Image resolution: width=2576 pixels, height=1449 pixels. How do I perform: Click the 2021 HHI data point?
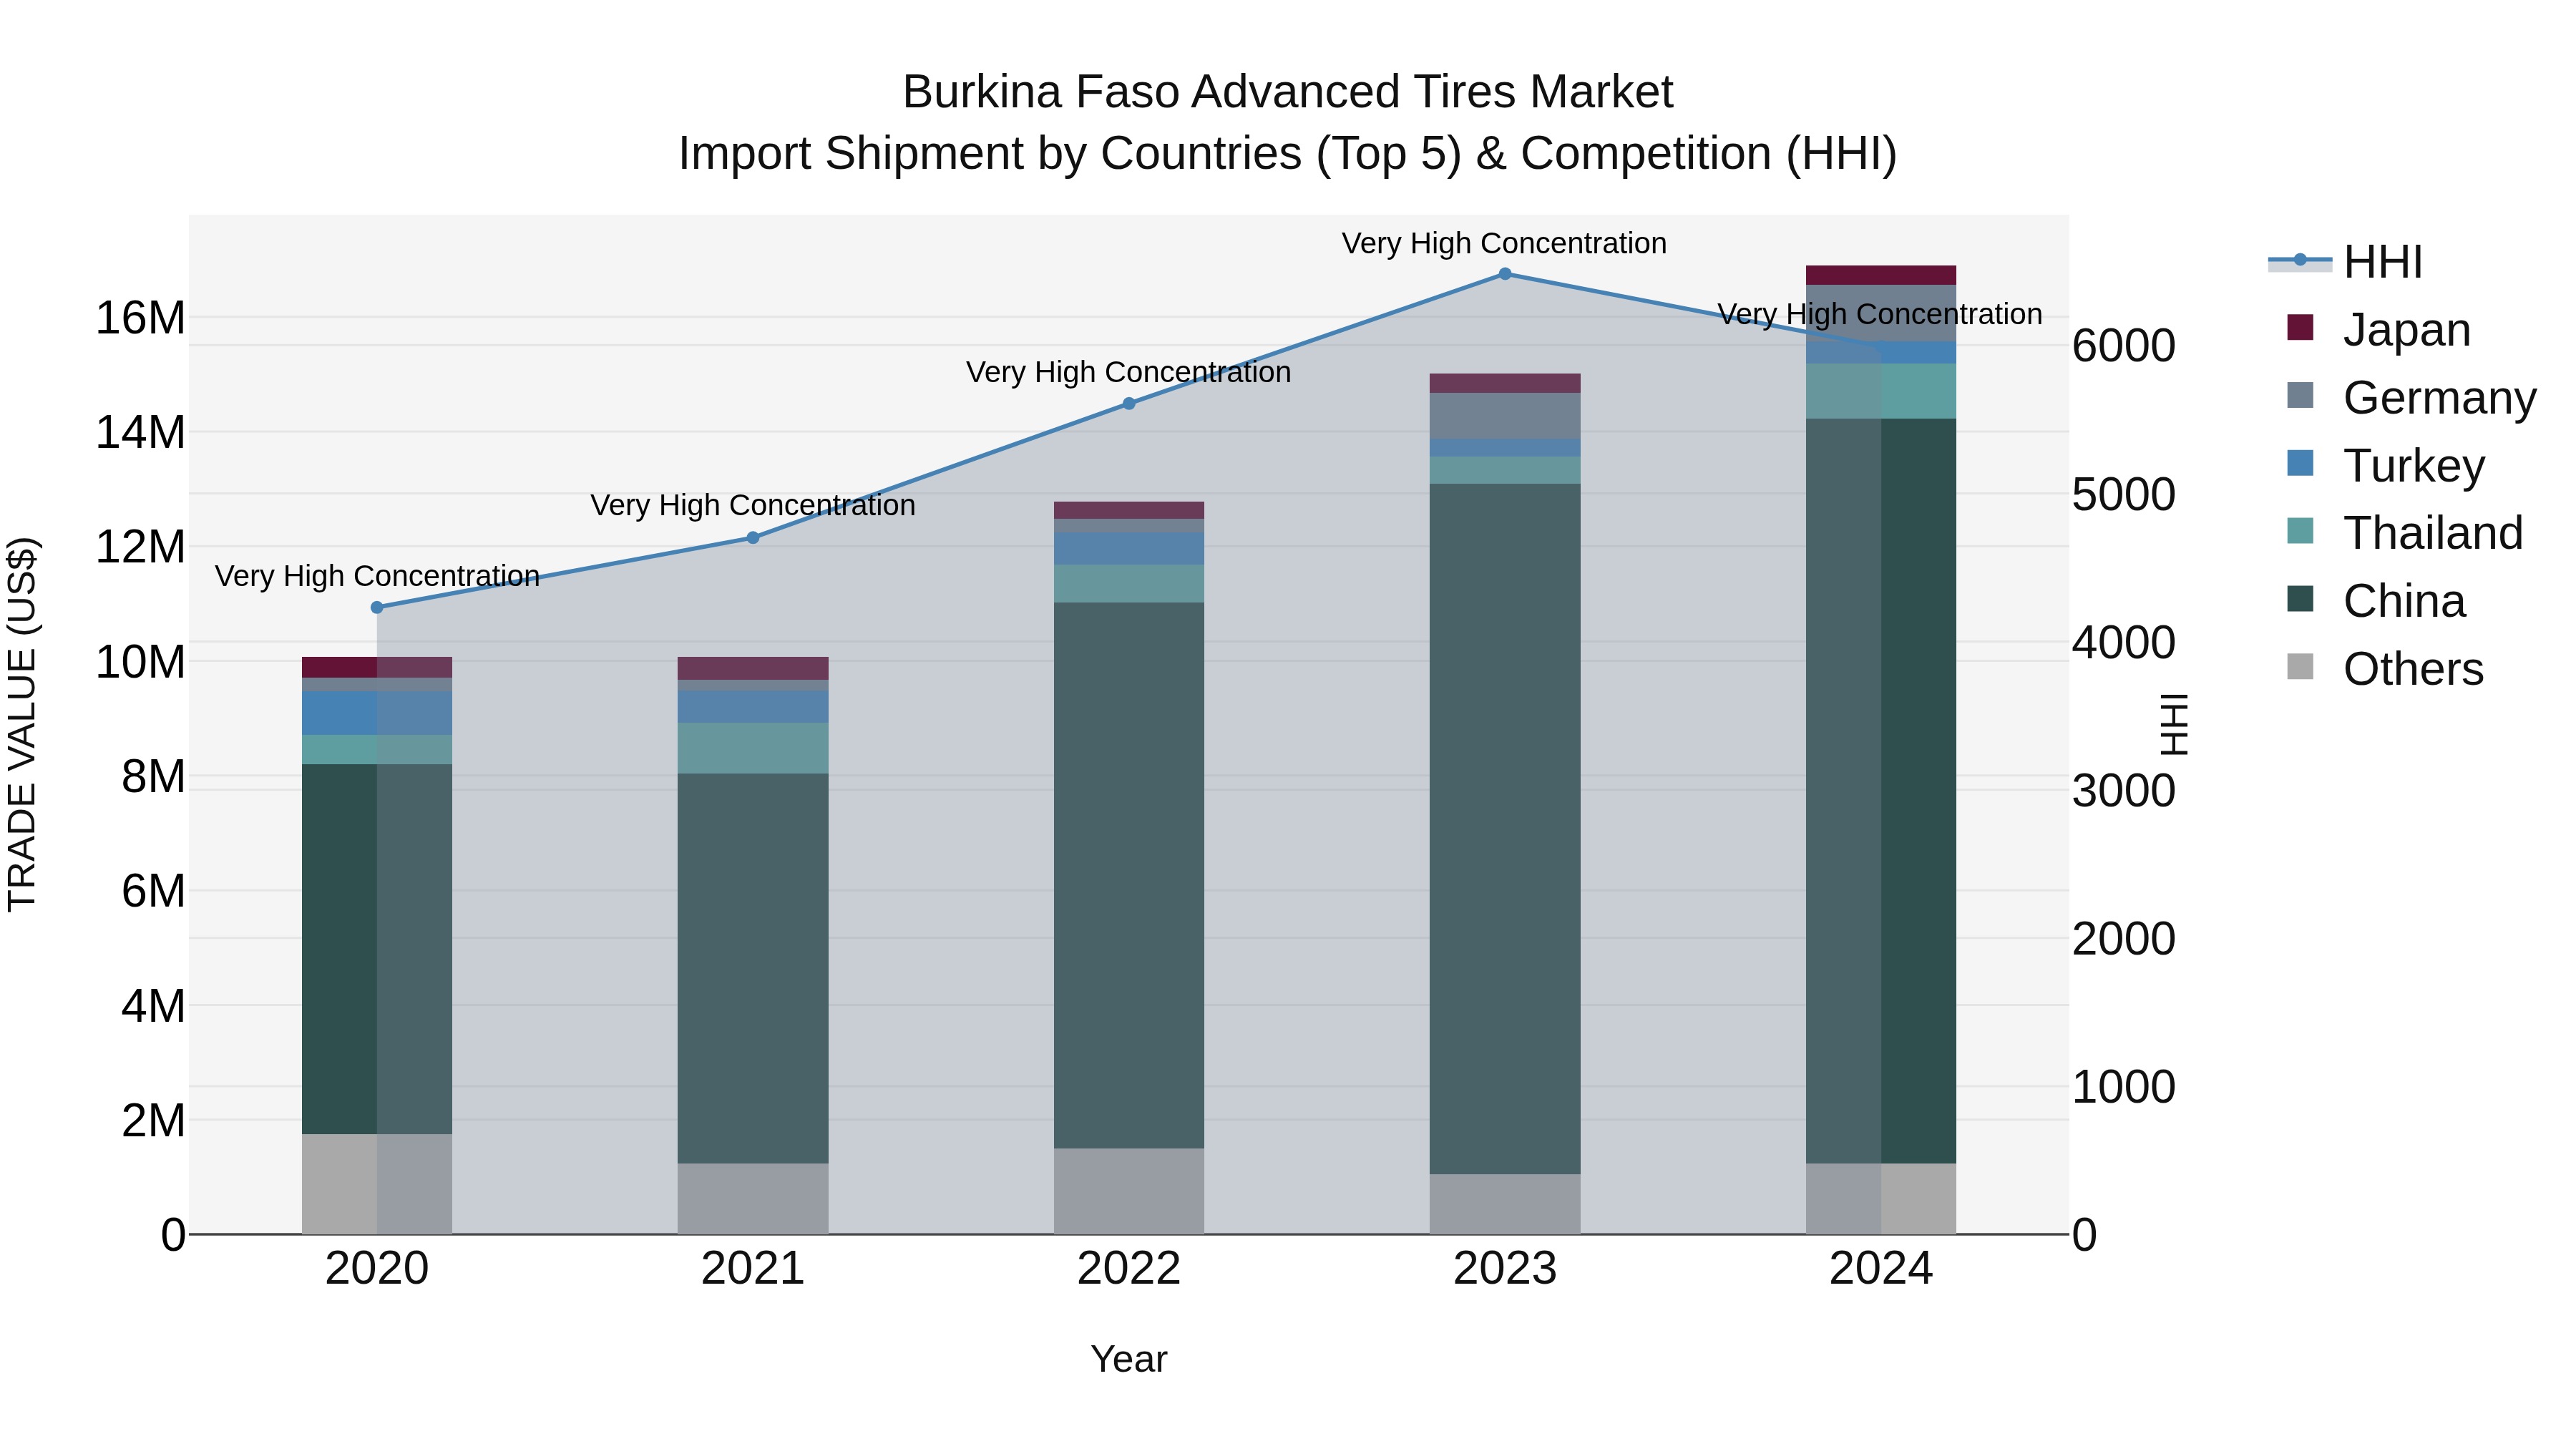coord(753,537)
